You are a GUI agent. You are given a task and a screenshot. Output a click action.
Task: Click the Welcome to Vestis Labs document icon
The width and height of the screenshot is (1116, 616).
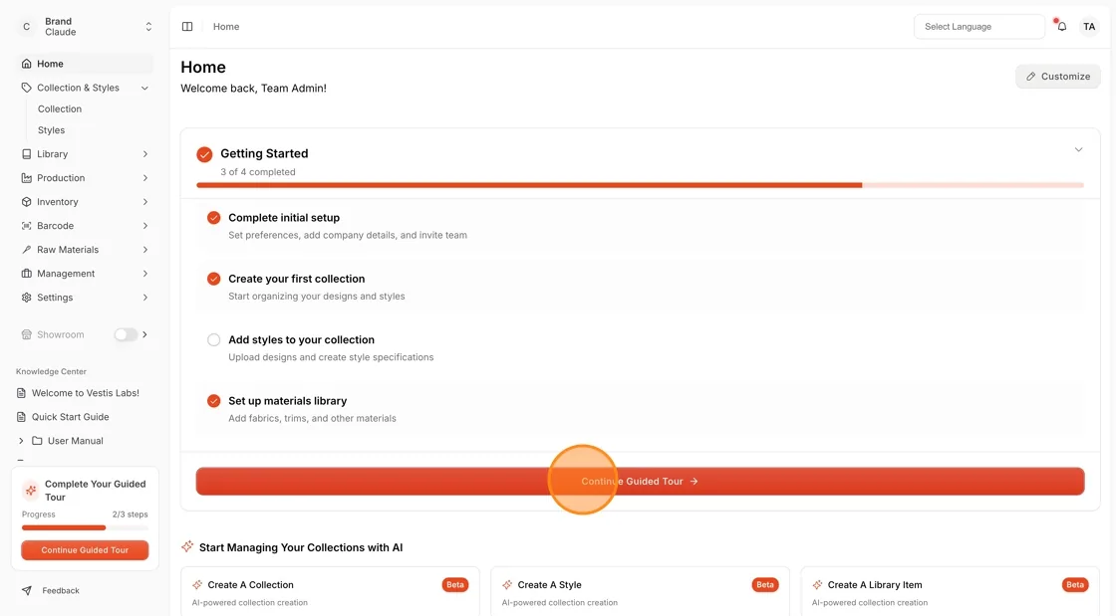pos(21,393)
